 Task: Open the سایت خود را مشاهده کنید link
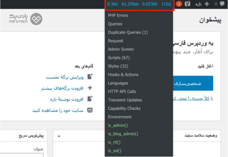coord(58,110)
